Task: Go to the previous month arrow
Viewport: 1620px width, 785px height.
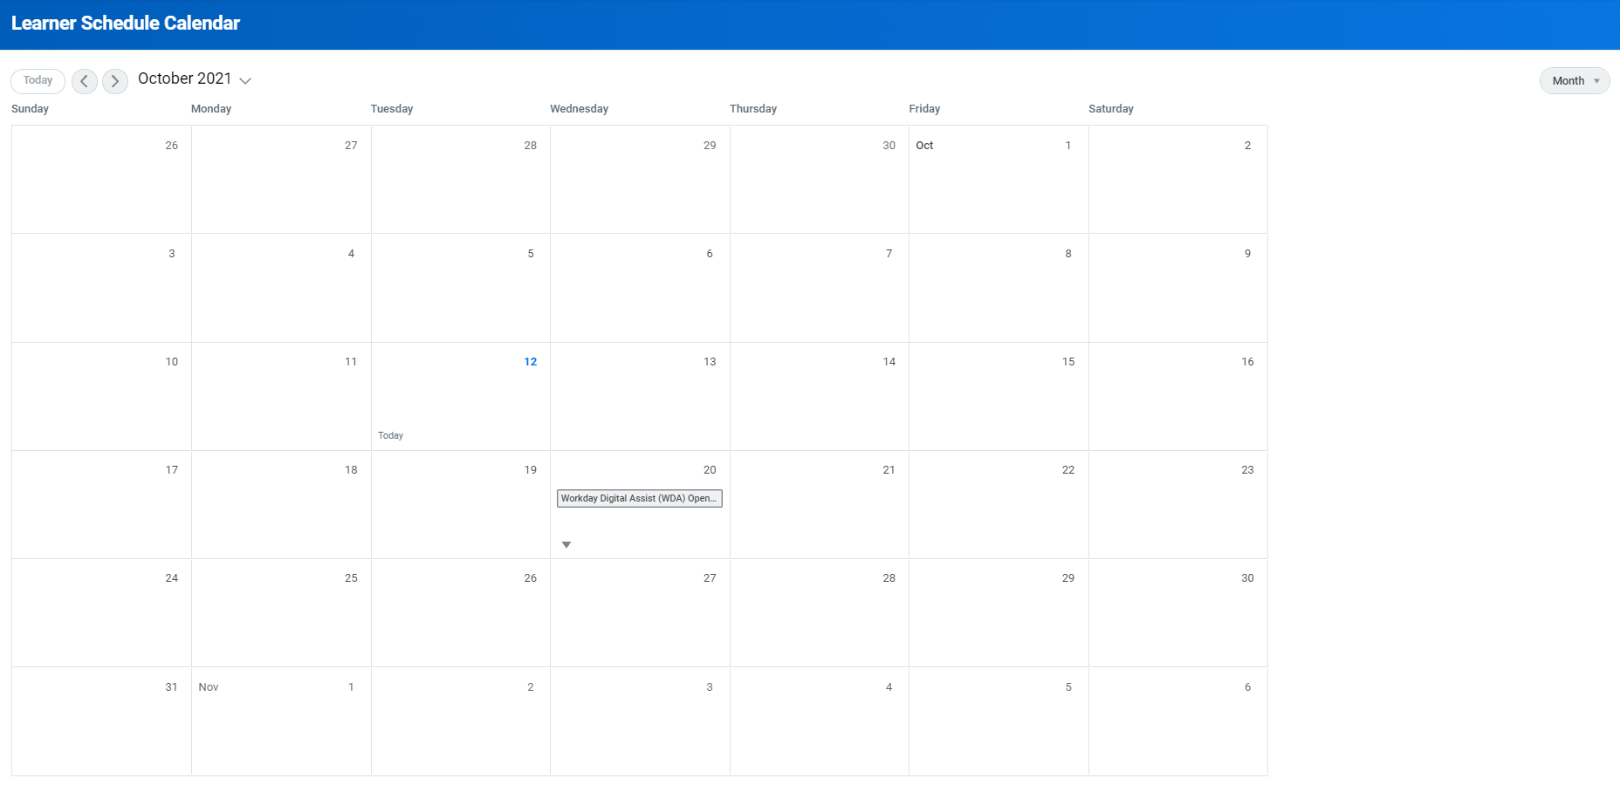Action: pos(85,81)
